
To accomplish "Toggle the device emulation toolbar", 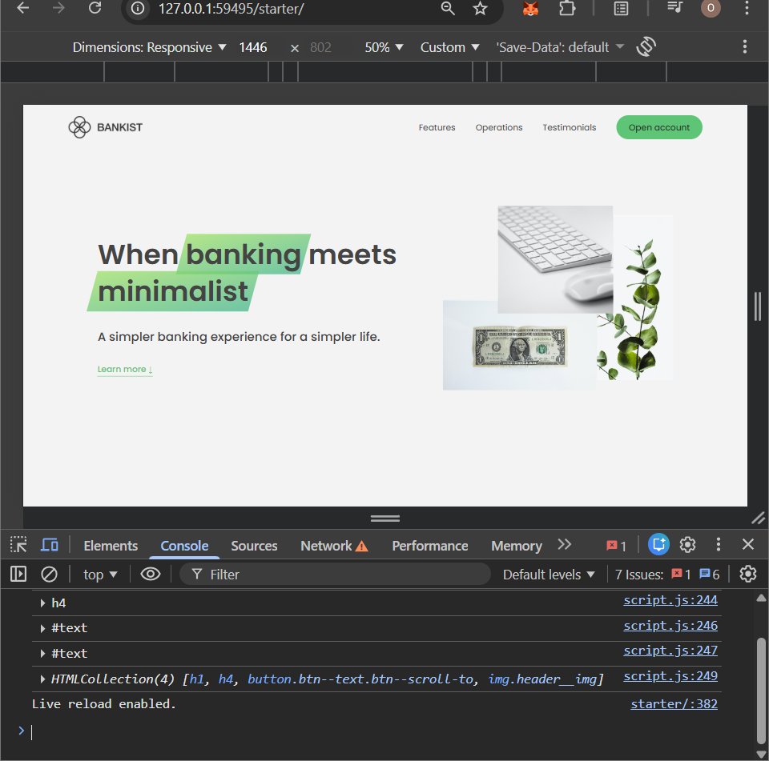I will (x=50, y=544).
